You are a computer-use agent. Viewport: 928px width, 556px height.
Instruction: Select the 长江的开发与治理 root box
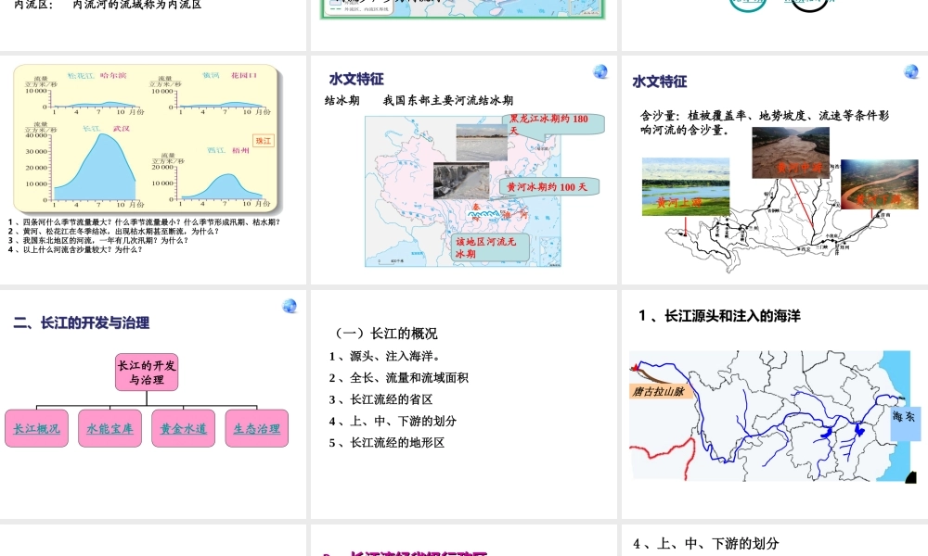click(x=147, y=373)
